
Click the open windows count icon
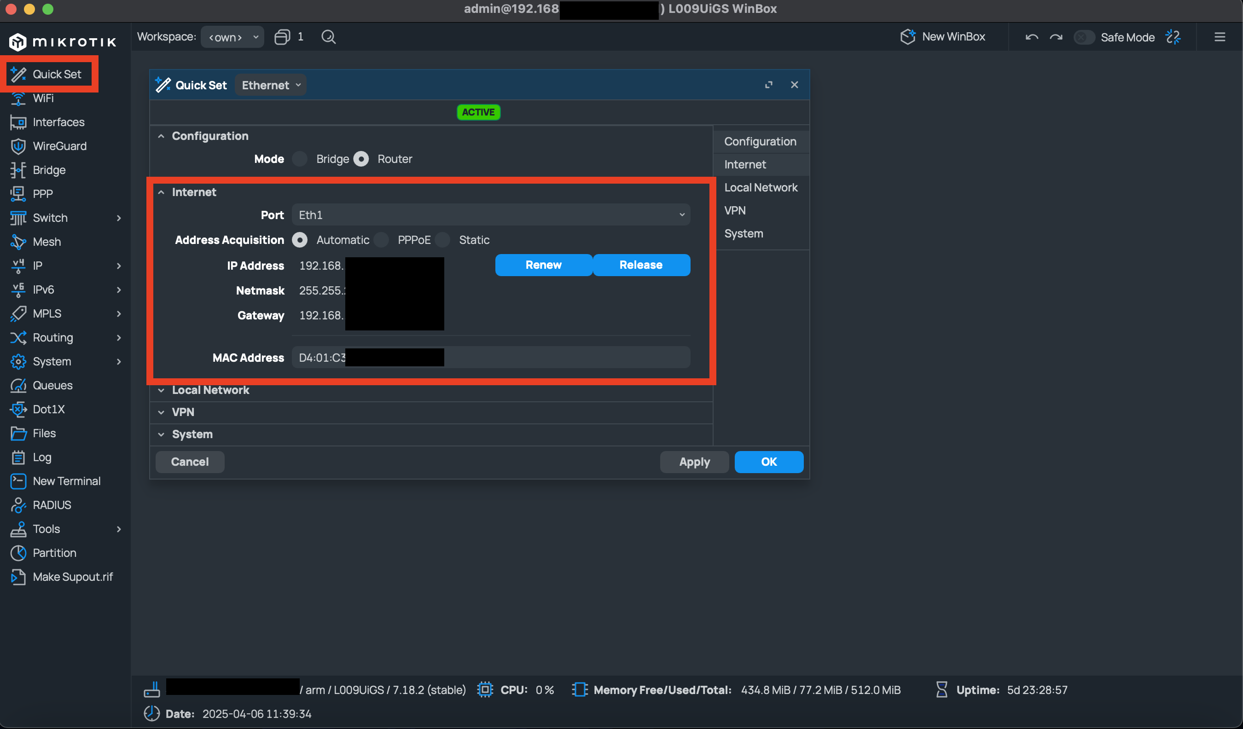(x=282, y=37)
